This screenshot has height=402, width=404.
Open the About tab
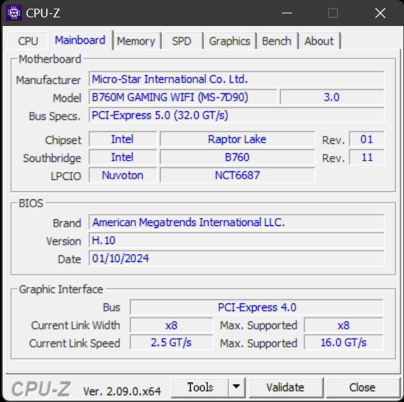click(319, 41)
